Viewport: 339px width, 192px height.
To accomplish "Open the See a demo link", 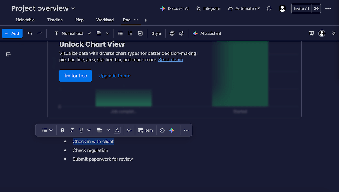I will tap(170, 60).
